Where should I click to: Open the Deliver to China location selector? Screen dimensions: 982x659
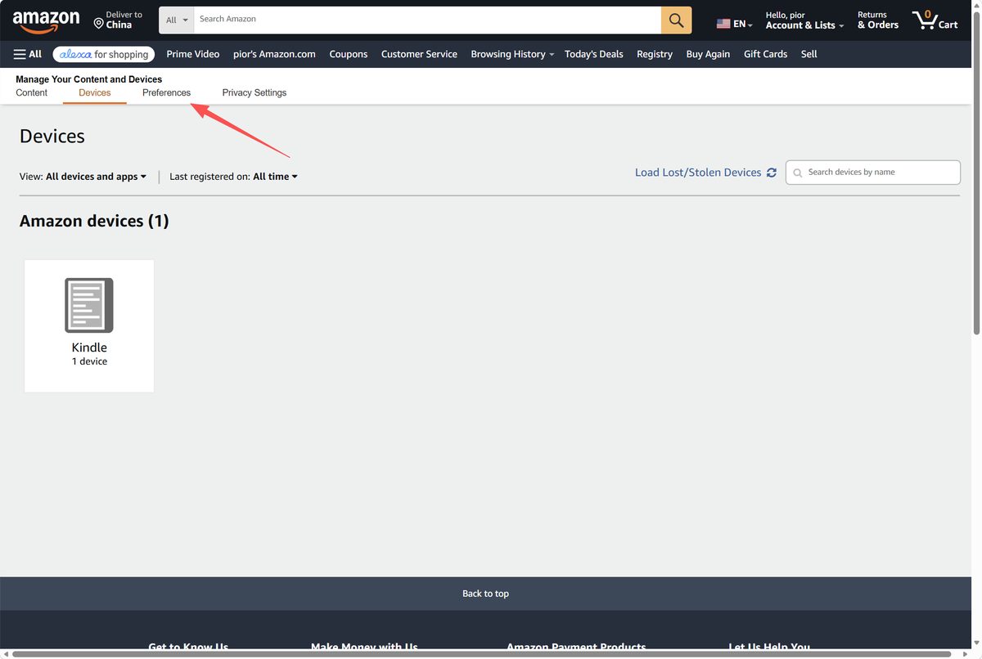pos(118,20)
